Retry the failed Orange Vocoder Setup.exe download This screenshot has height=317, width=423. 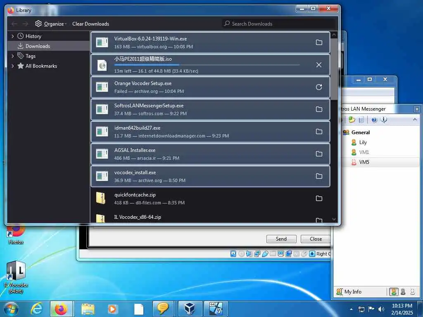tap(319, 87)
